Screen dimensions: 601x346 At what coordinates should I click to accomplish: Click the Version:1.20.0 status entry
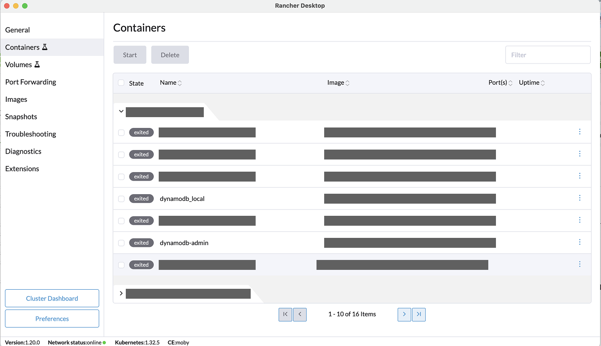click(x=23, y=342)
